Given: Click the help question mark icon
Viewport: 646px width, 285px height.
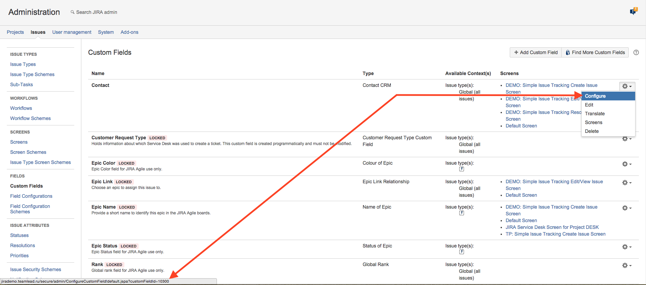Looking at the screenshot, I should coord(636,52).
